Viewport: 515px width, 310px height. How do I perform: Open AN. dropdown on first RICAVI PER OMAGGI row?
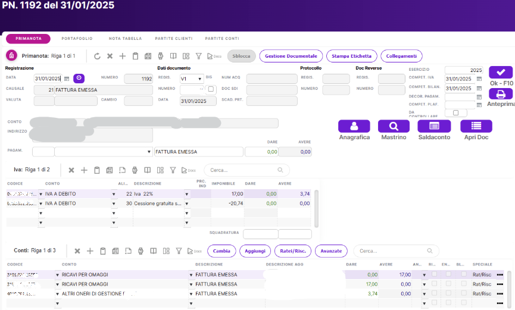(x=424, y=274)
